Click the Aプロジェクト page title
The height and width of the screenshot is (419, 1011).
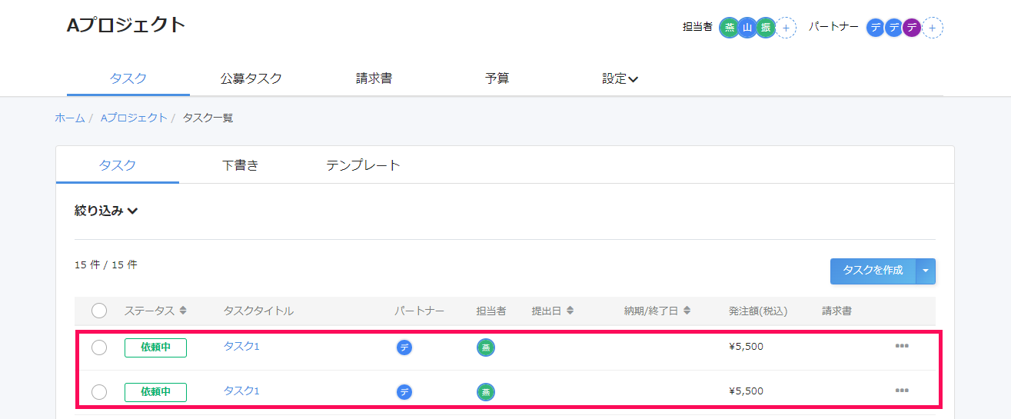point(126,25)
